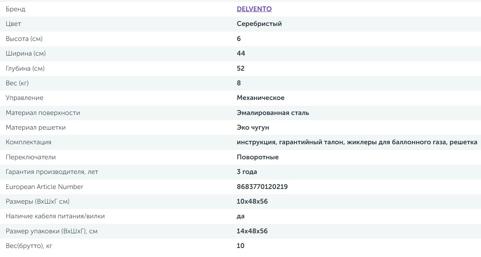Click the "Комплектация" row label

click(x=29, y=142)
